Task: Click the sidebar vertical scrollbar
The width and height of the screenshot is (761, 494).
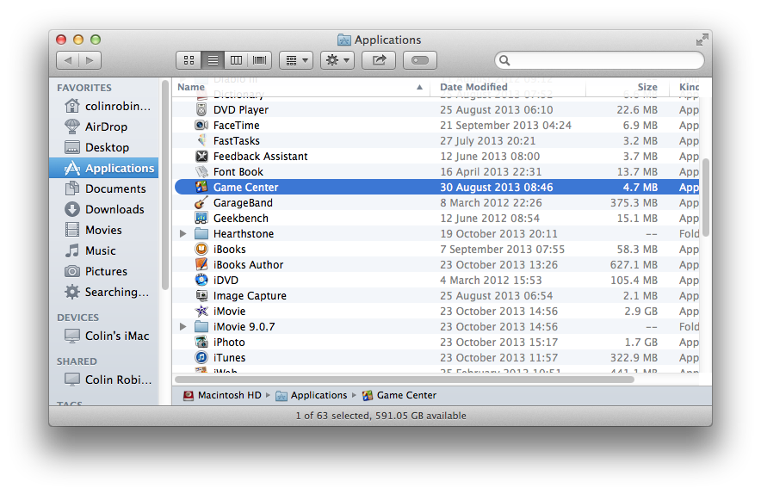Action: pos(165,185)
